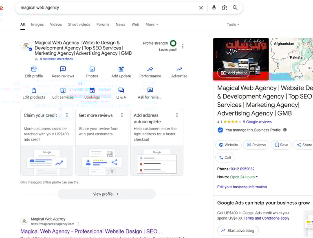Click Add photos button on cover image
Viewport: 313px width, 238px height.
tap(234, 73)
